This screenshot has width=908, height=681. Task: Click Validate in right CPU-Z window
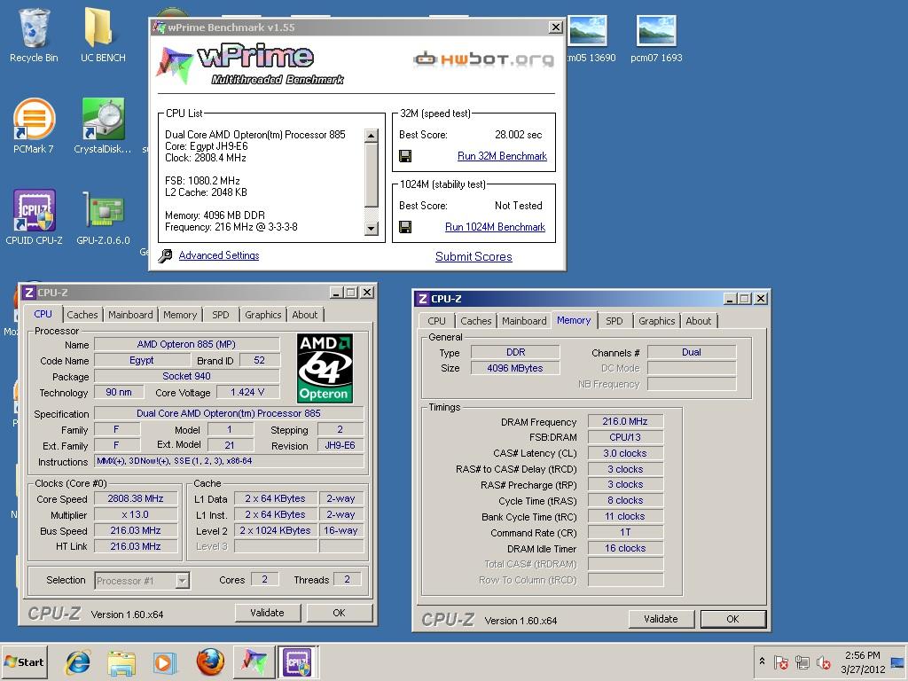(661, 619)
